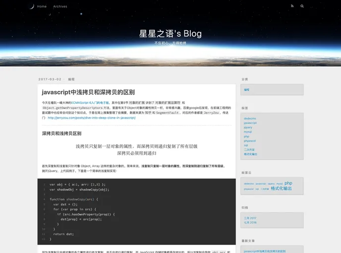
Task: Click small dedecms in the tag cloud
Action: (249, 184)
